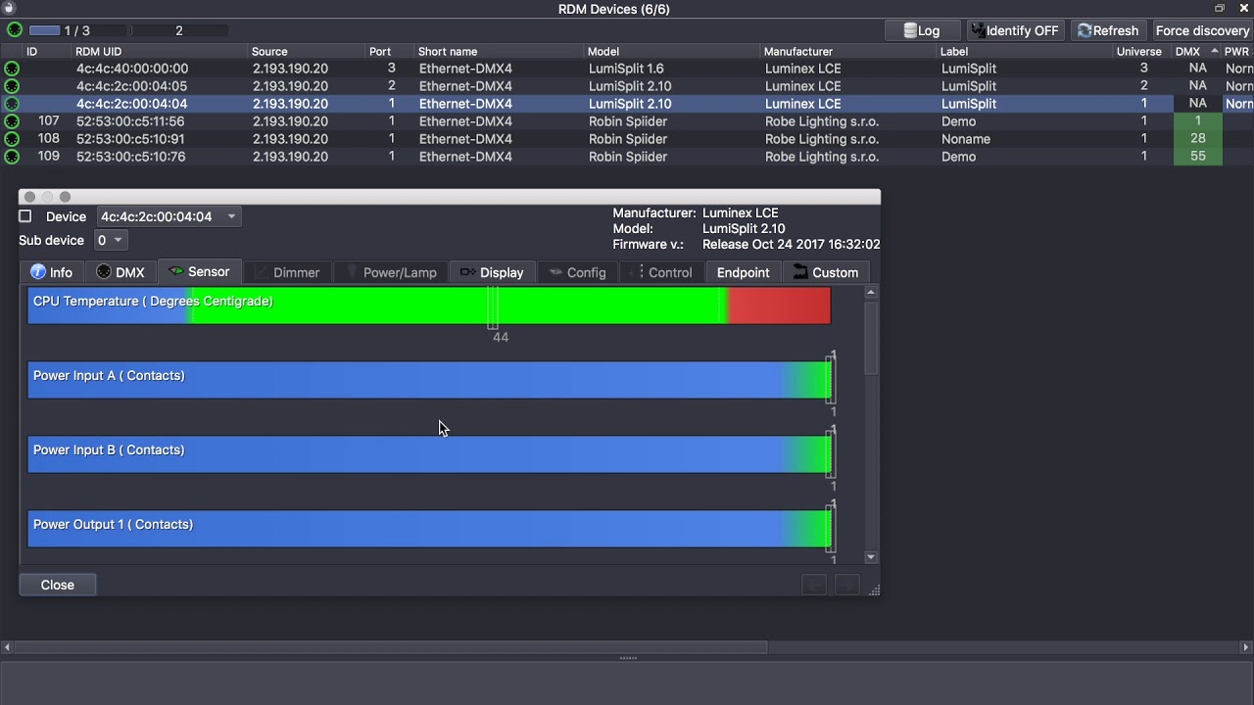
Task: Click the Power Output 1 sensor bar
Action: click(x=429, y=529)
